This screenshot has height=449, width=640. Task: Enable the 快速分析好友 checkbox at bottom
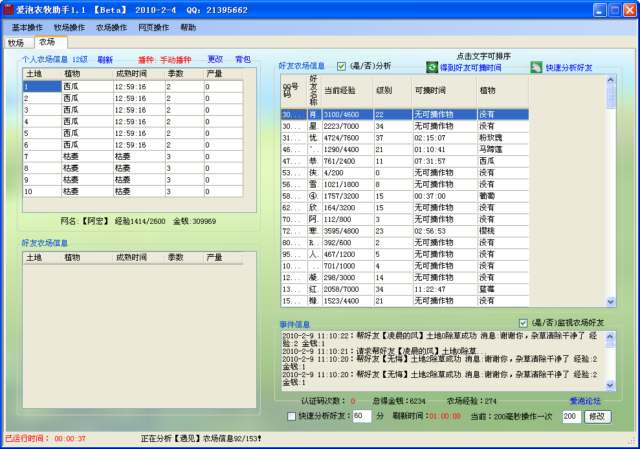[x=291, y=416]
